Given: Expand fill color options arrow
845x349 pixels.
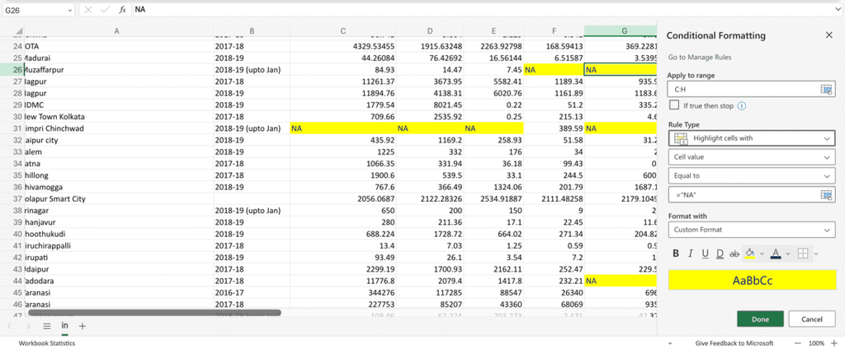Looking at the screenshot, I should [x=762, y=254].
